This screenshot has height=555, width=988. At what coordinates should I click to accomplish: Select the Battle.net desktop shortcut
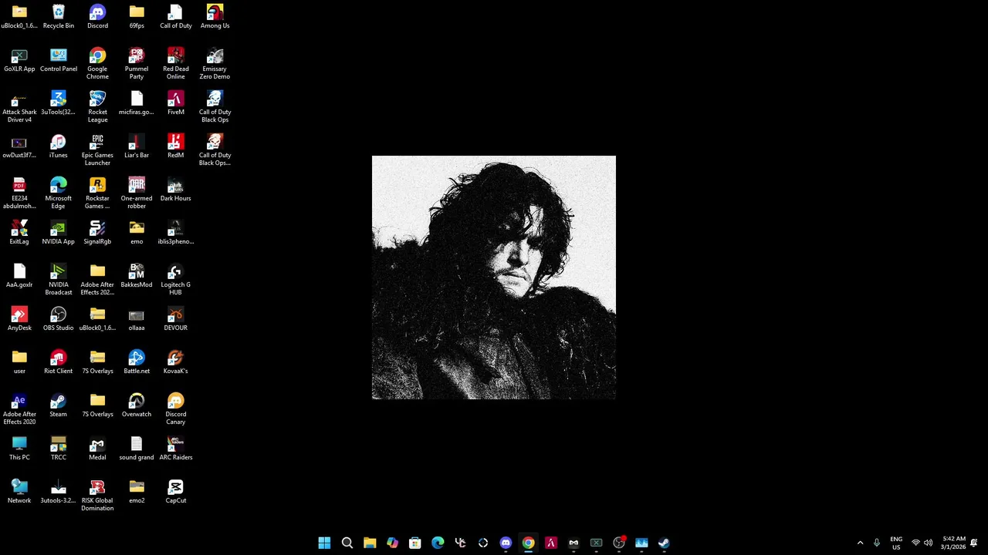click(x=137, y=362)
